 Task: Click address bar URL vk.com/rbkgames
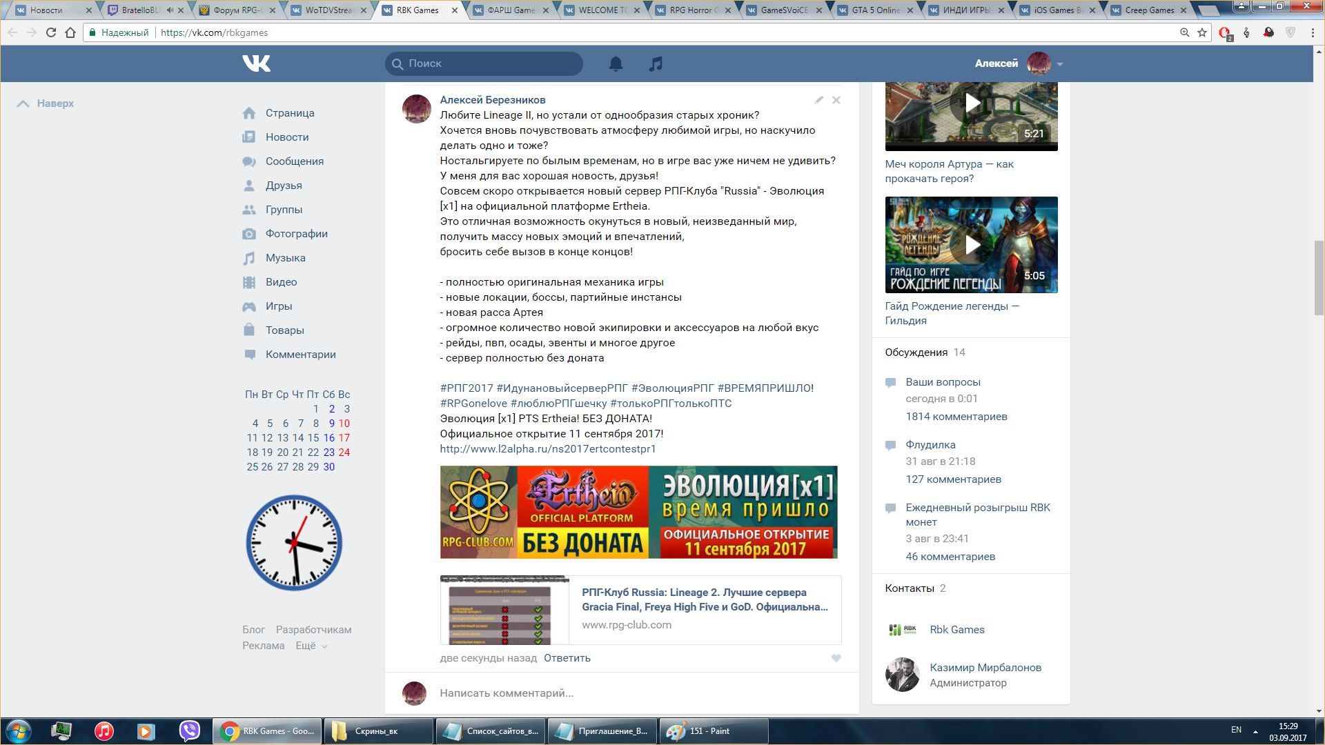[214, 32]
